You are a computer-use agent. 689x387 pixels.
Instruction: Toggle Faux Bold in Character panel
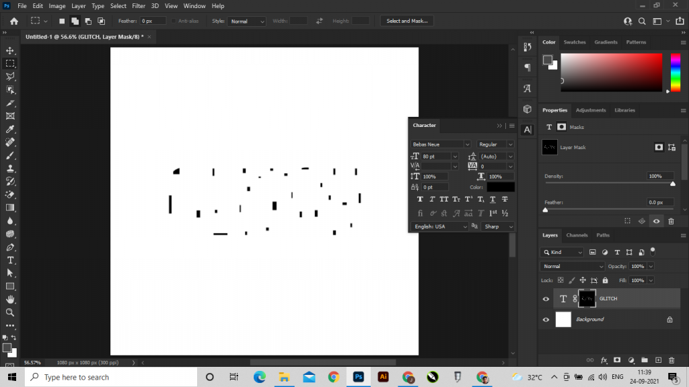tap(421, 200)
